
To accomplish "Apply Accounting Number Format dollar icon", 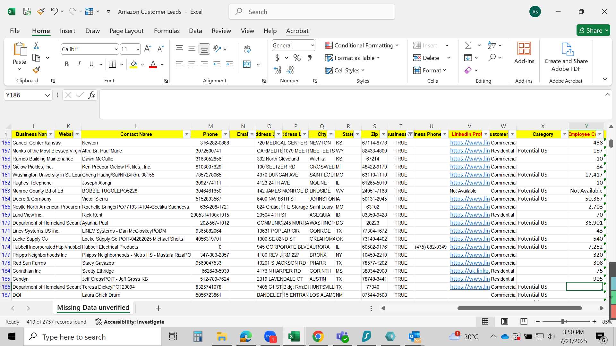I will [x=277, y=58].
